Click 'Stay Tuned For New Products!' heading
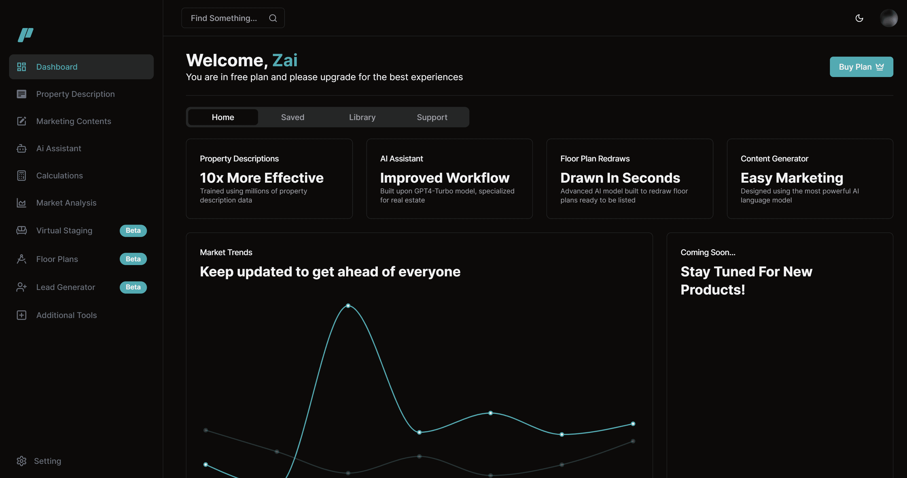This screenshot has height=478, width=907. pos(746,281)
